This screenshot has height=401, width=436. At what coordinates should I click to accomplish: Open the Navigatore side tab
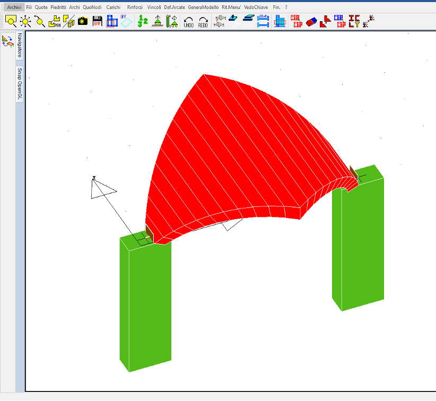tap(20, 45)
